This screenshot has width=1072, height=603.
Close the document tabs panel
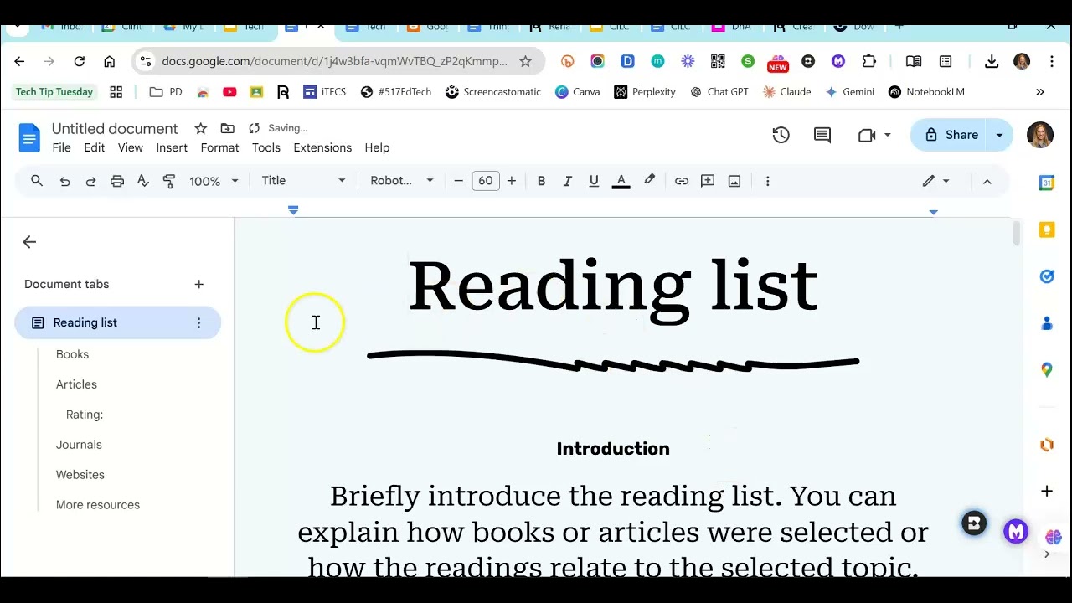coord(29,242)
